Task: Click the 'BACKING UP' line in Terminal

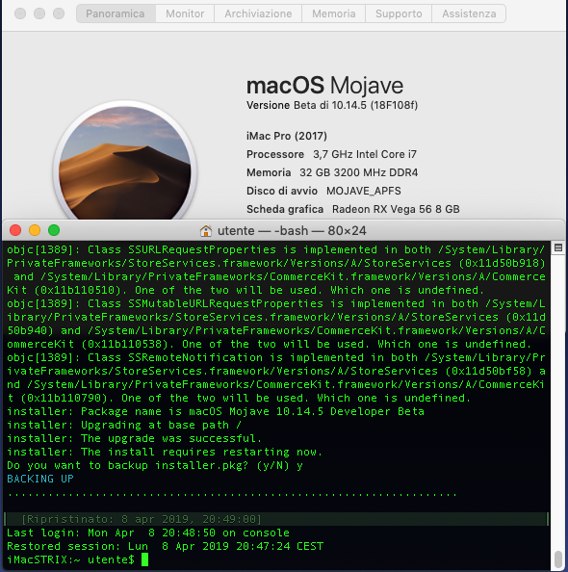Action: point(40,479)
